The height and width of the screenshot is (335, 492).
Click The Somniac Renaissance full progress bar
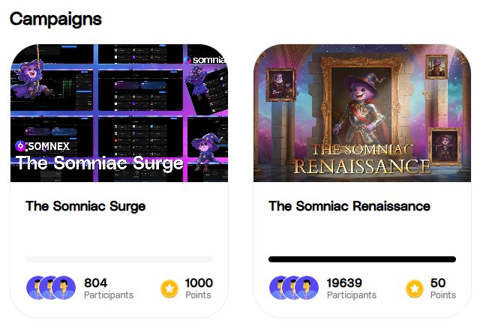(362, 259)
